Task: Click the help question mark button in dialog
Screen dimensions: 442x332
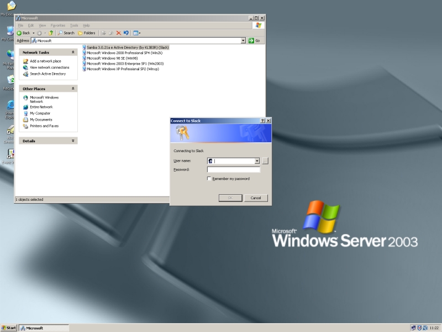Action: (262, 121)
